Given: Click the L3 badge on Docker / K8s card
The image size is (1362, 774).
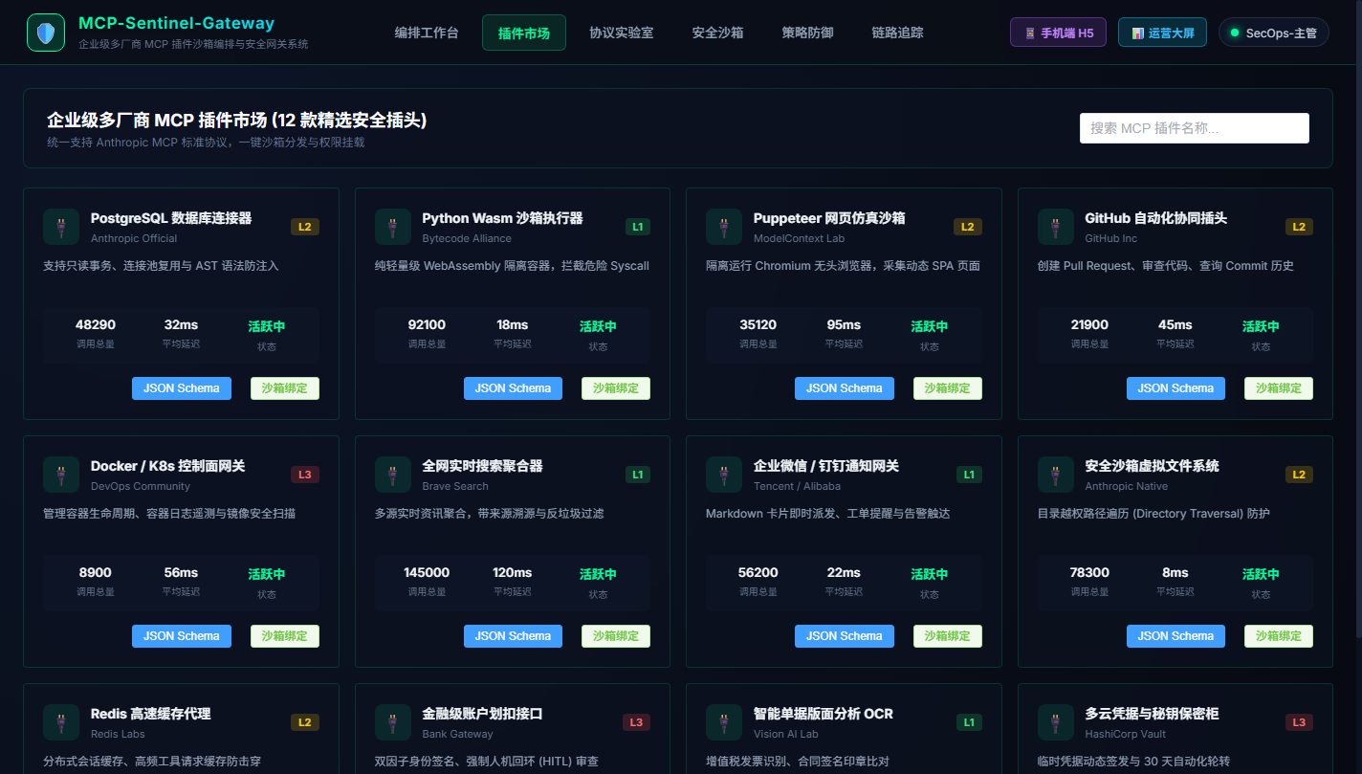Looking at the screenshot, I should [x=305, y=475].
